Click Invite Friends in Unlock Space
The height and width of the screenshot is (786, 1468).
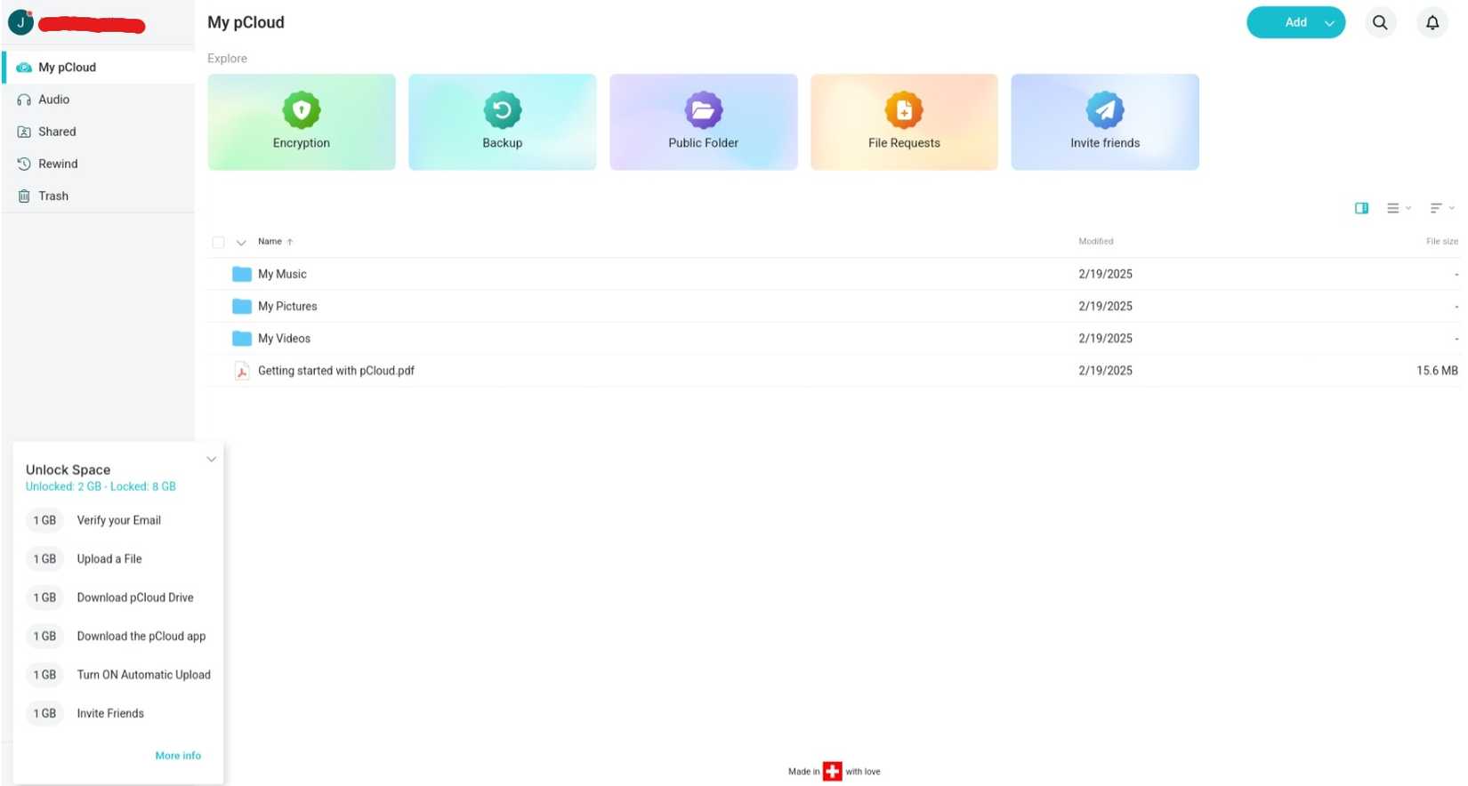(x=110, y=713)
